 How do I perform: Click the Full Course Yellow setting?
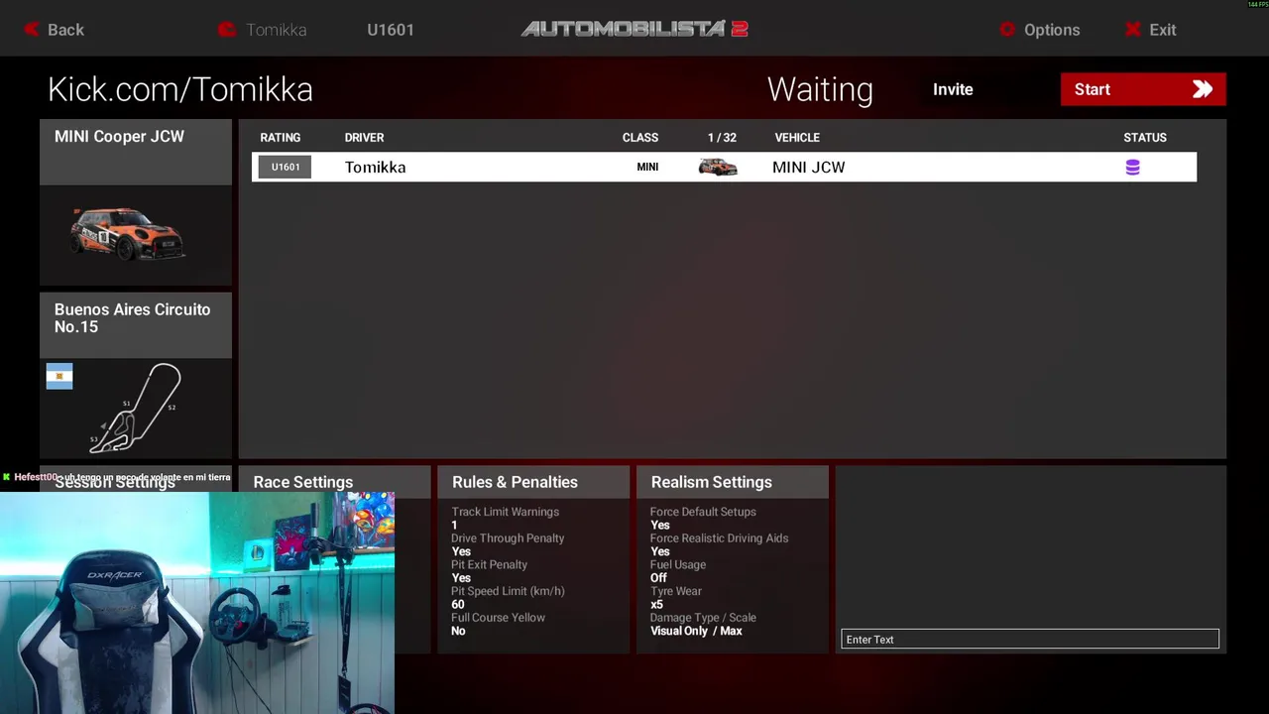[x=499, y=618]
